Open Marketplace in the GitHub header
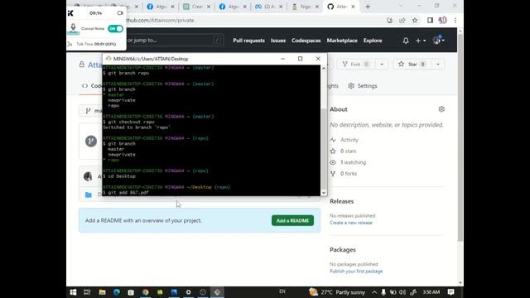The width and height of the screenshot is (530, 298). [342, 41]
